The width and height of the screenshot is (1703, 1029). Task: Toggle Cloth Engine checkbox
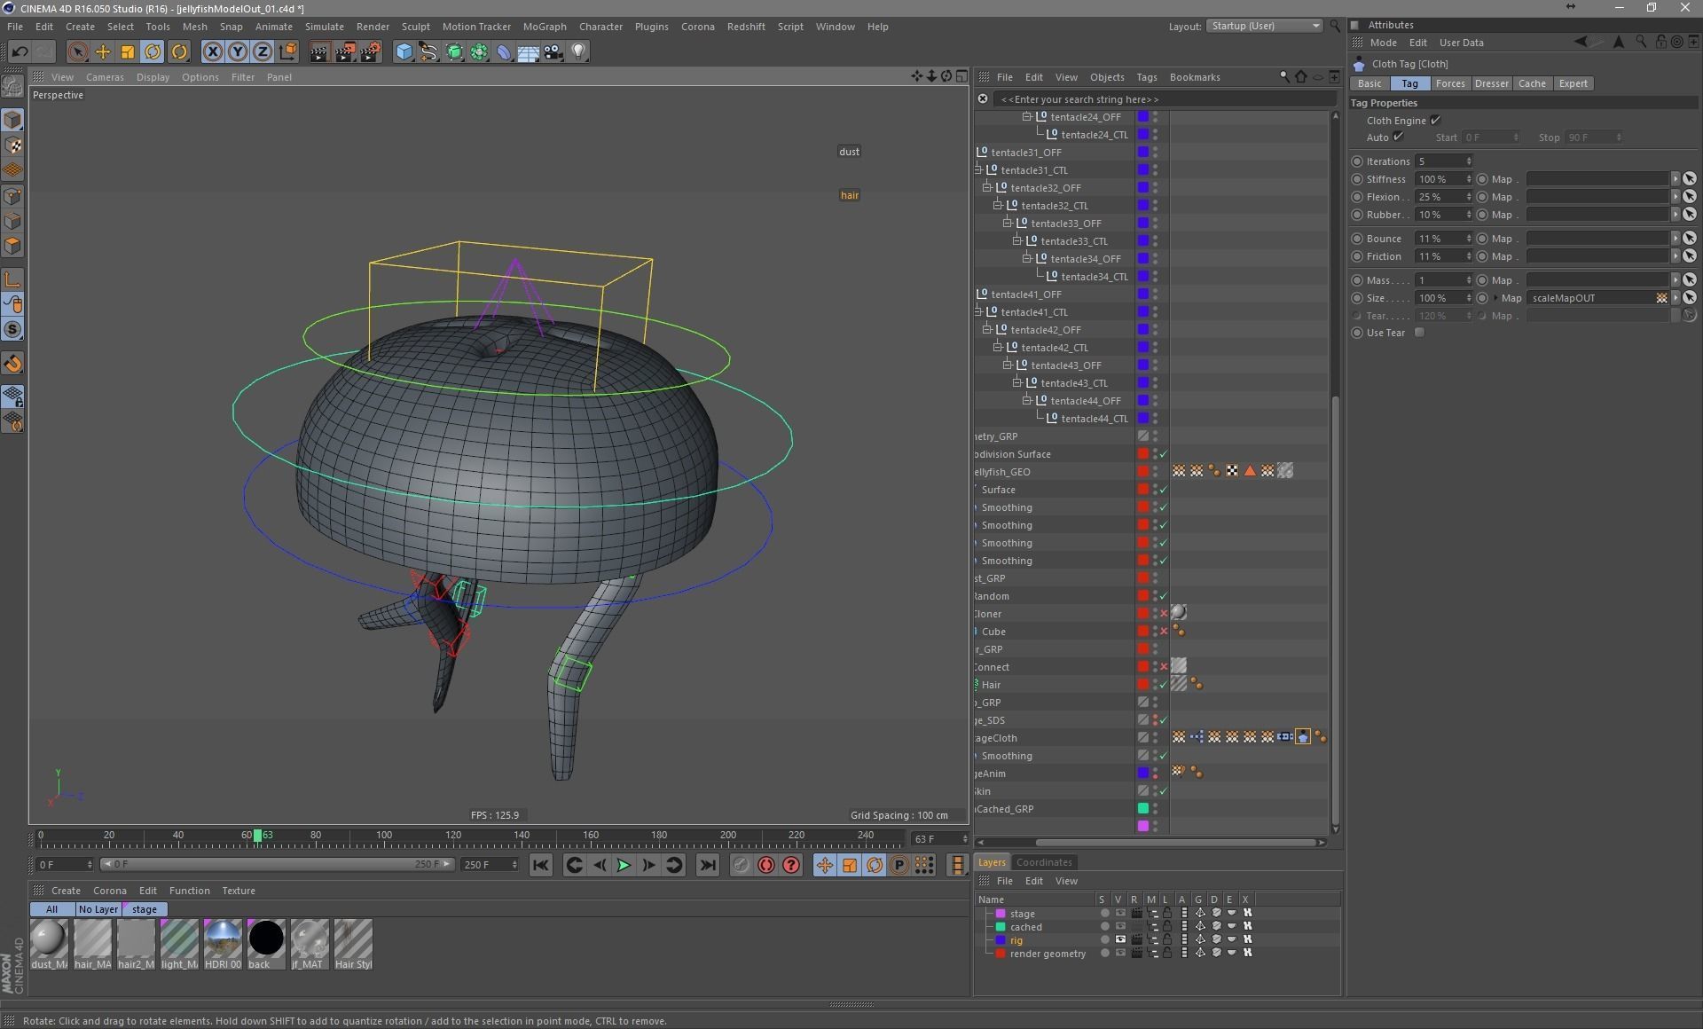(x=1435, y=121)
